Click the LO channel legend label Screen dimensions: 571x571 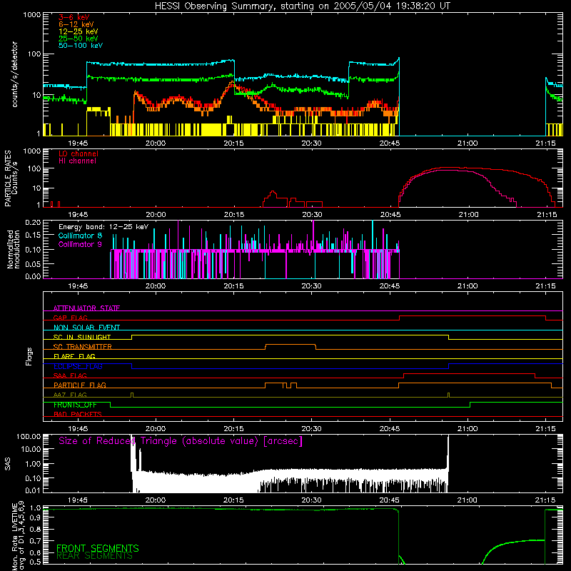tap(79, 153)
